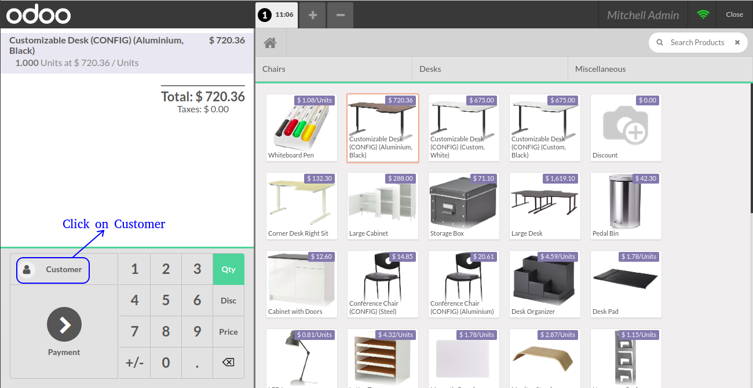The width and height of the screenshot is (753, 388).
Task: Add Storage Box product
Action: tap(464, 206)
